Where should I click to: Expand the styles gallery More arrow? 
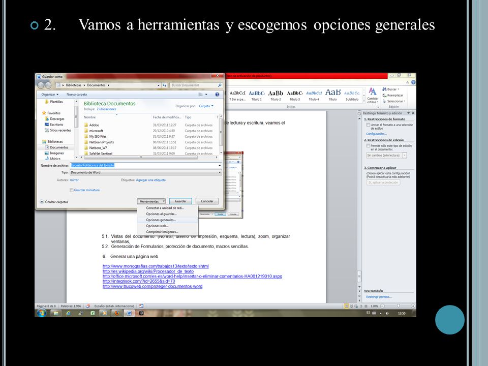click(x=364, y=101)
